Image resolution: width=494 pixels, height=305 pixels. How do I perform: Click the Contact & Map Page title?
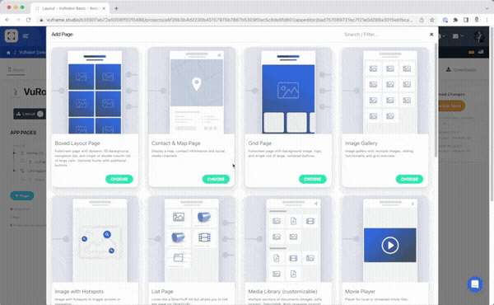pyautogui.click(x=176, y=143)
